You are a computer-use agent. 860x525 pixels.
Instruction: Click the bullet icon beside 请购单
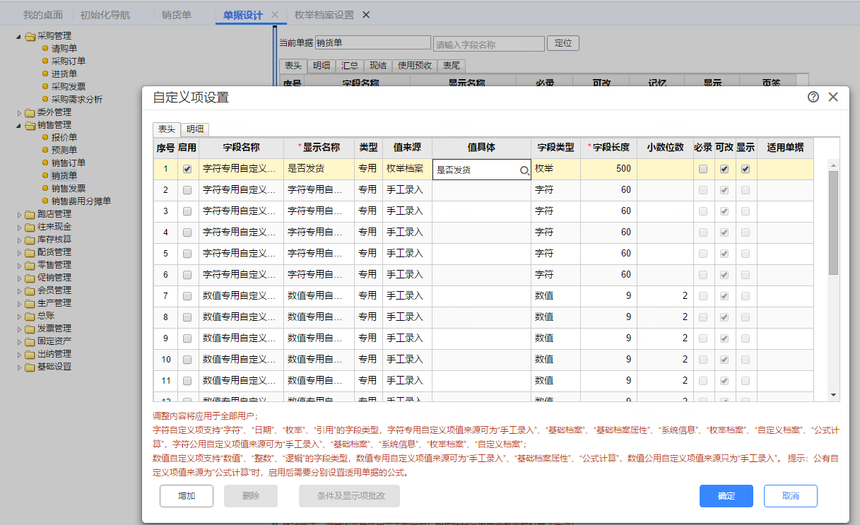45,49
